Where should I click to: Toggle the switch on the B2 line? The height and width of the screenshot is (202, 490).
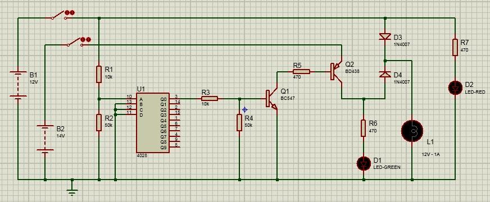click(x=78, y=42)
